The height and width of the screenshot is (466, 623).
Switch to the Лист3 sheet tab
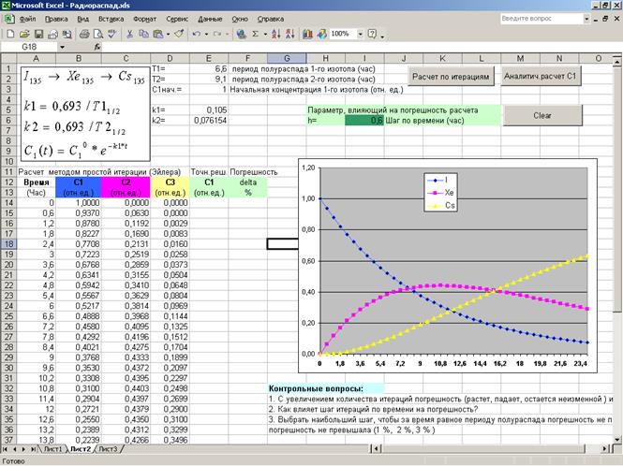[108, 449]
